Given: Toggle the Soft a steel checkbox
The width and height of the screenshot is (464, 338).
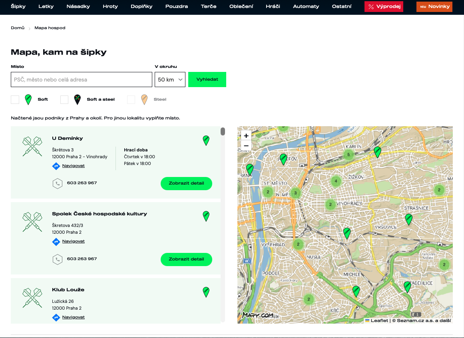Looking at the screenshot, I should click(x=64, y=99).
